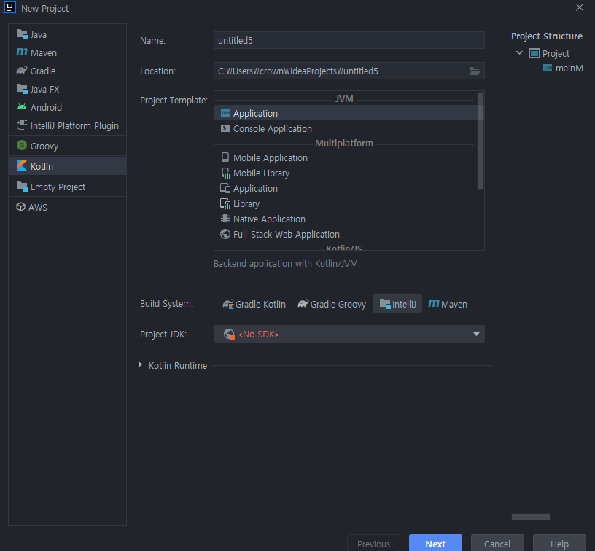Image resolution: width=595 pixels, height=551 pixels.
Task: Select 'Mobile Application' template text
Action: point(271,157)
